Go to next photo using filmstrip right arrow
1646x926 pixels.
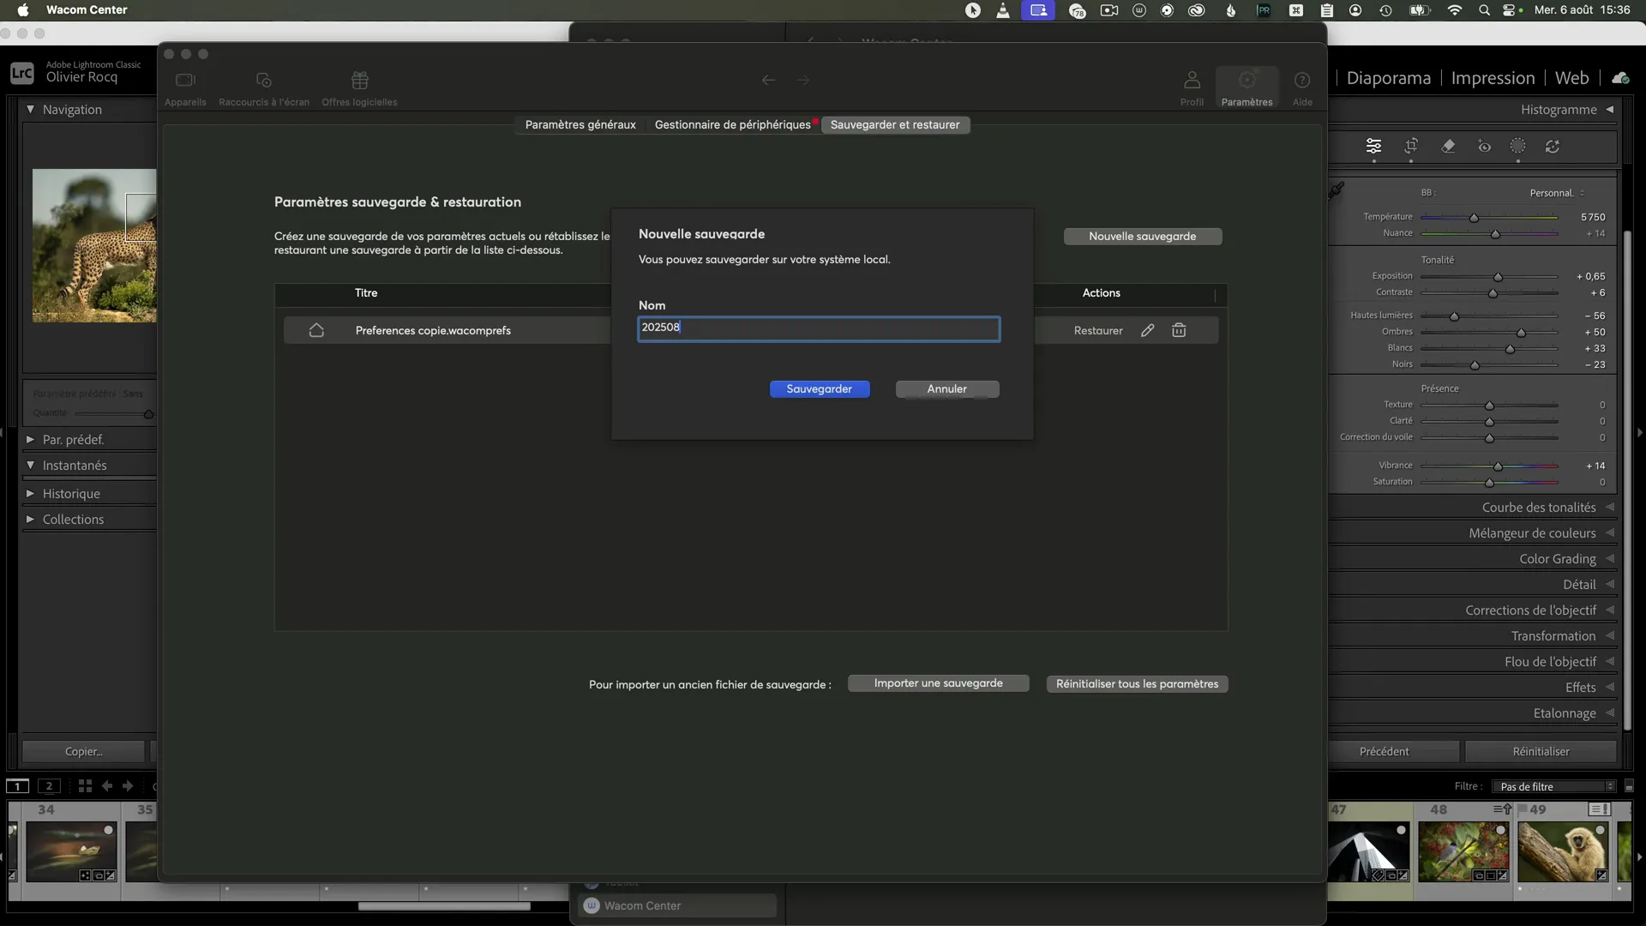pos(128,785)
